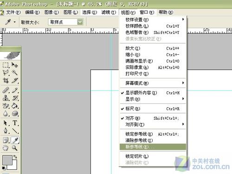Screen dimensions: 232x174
Task: Select the Horizontal Type tool
Action: click(15, 123)
